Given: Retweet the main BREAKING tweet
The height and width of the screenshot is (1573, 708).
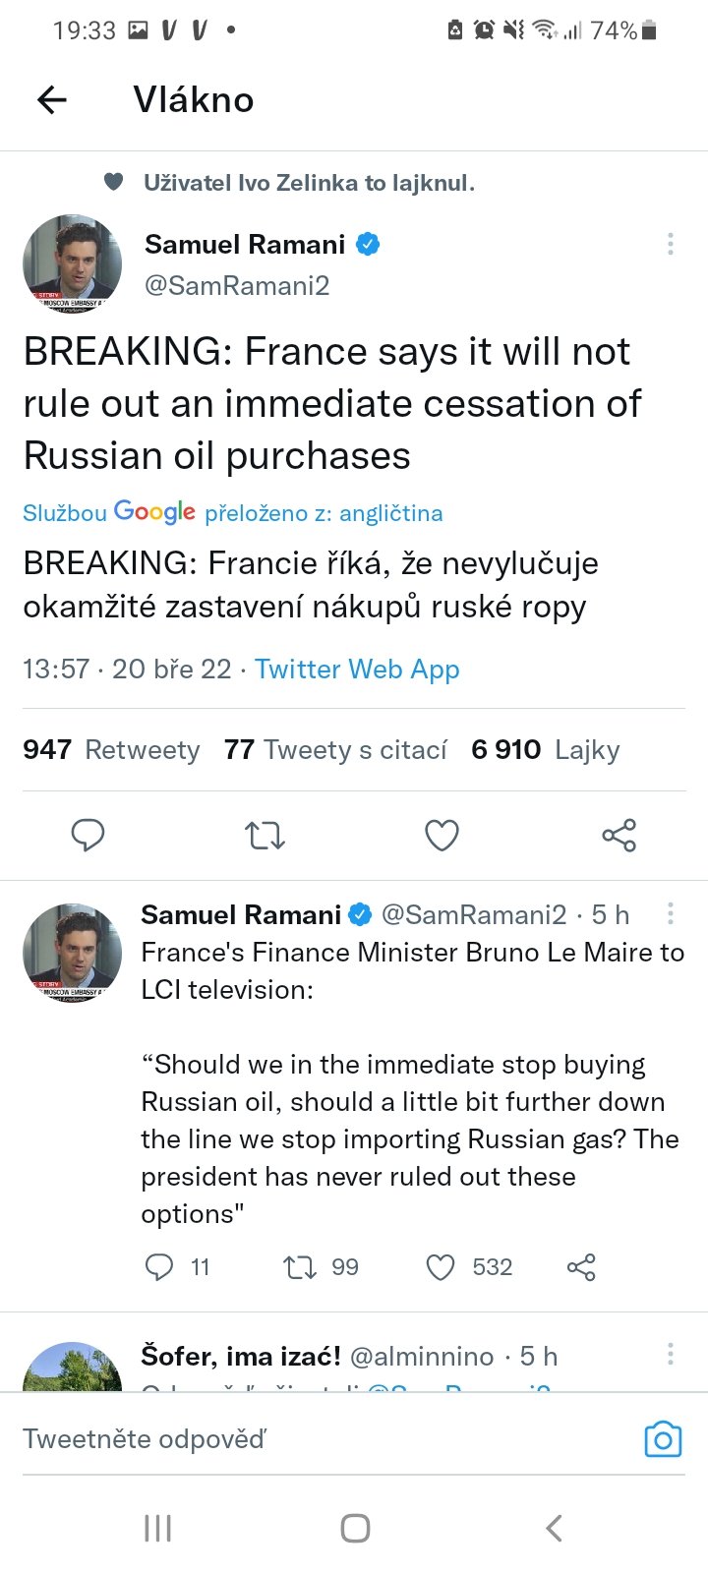Looking at the screenshot, I should click(265, 836).
